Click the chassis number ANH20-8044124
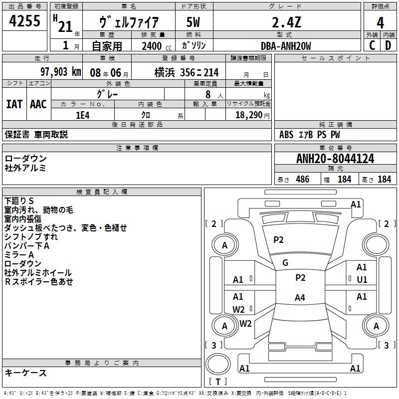 [335, 159]
